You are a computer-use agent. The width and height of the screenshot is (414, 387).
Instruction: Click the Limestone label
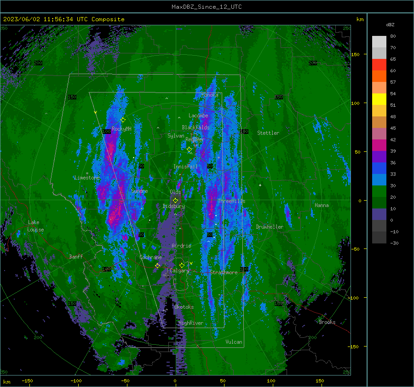[87, 178]
